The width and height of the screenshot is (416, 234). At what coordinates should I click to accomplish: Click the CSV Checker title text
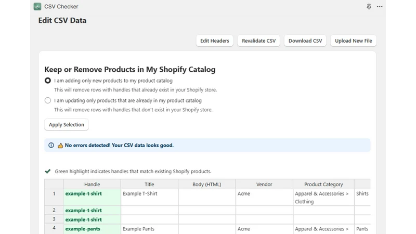tap(61, 6)
